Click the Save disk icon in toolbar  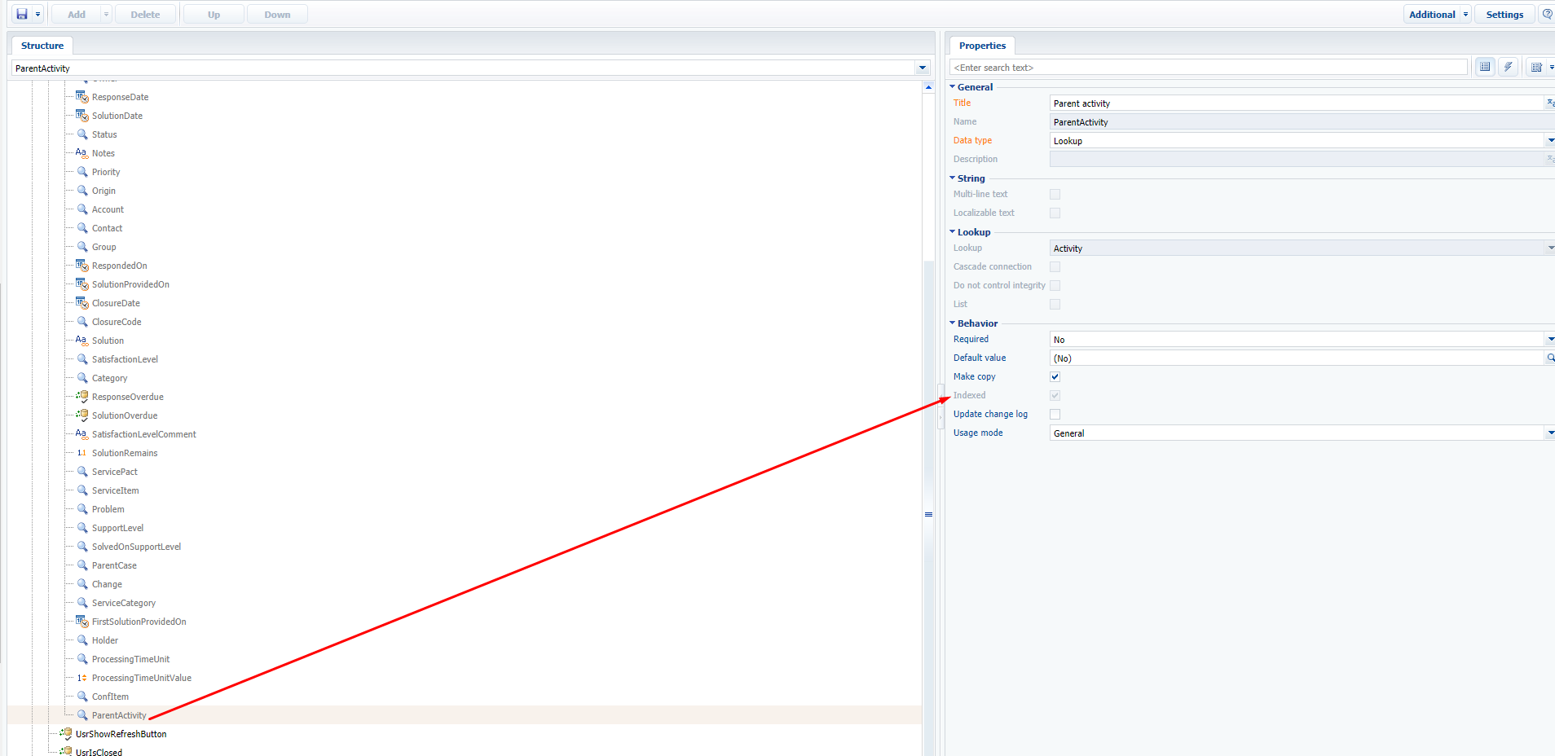[22, 15]
